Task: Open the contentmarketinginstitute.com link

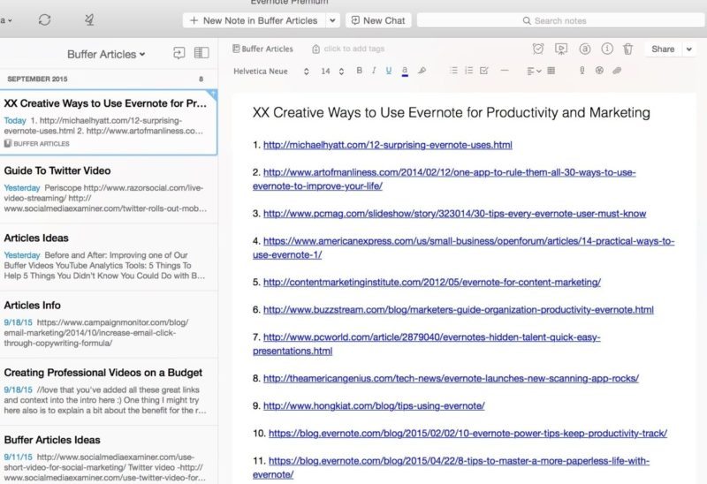Action: pyautogui.click(x=432, y=282)
